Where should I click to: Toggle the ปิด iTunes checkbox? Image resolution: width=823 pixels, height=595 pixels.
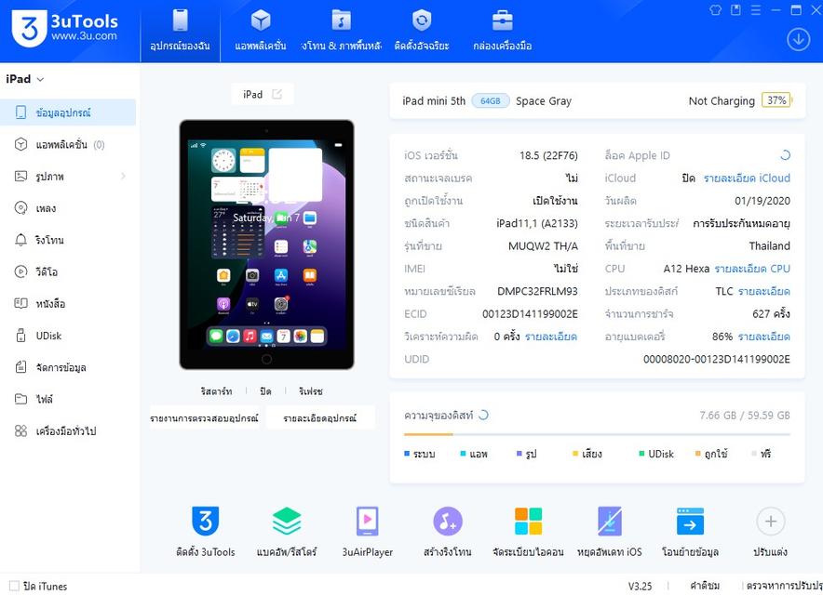click(14, 586)
